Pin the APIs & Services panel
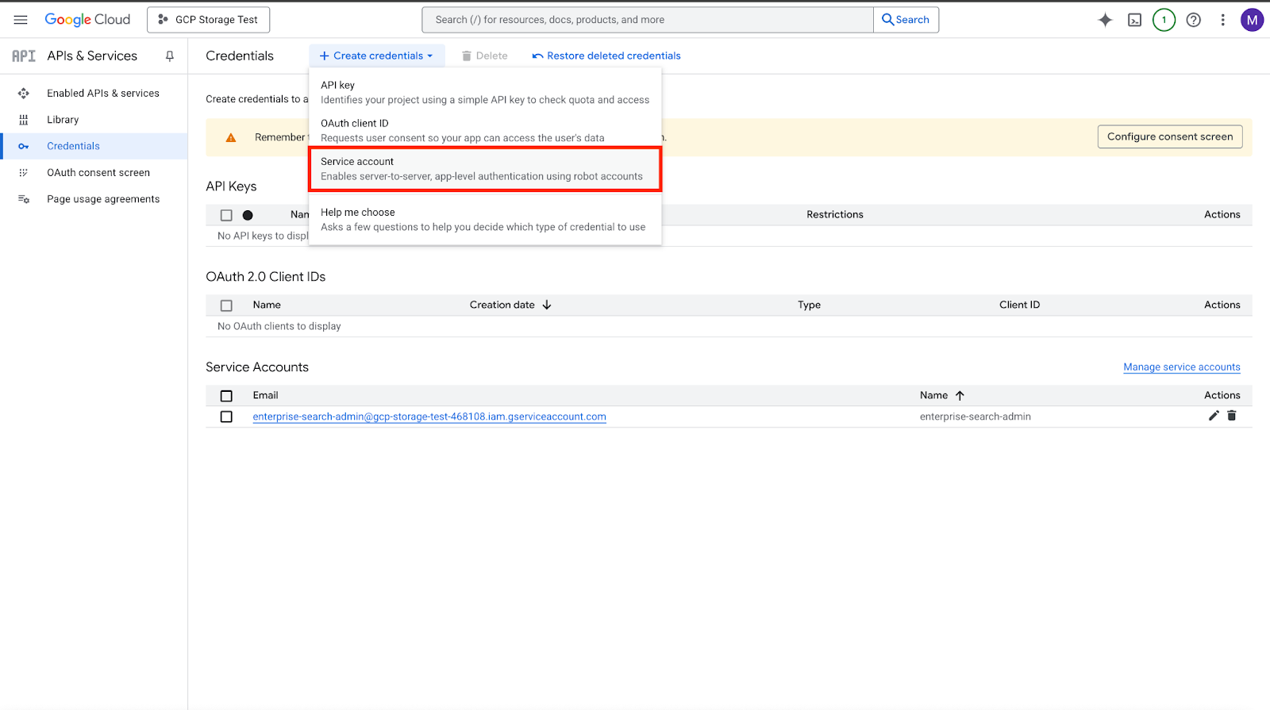1270x710 pixels. click(169, 56)
